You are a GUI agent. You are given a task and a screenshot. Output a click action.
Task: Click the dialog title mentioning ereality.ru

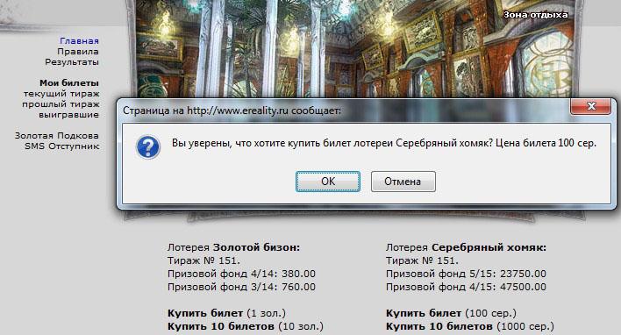(232, 110)
